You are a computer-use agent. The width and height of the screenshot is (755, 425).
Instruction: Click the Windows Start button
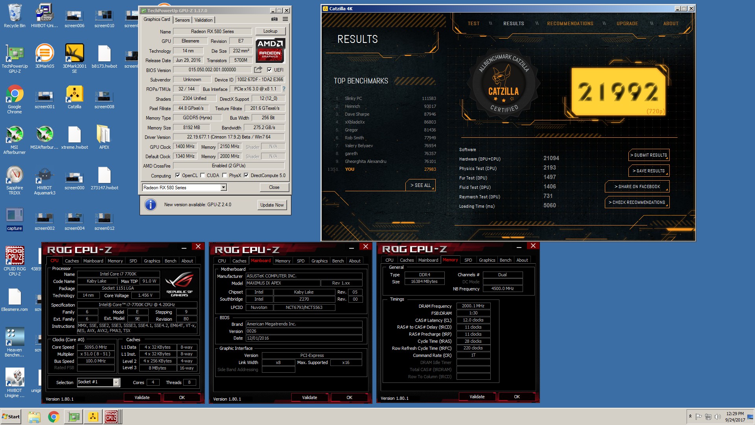click(11, 417)
